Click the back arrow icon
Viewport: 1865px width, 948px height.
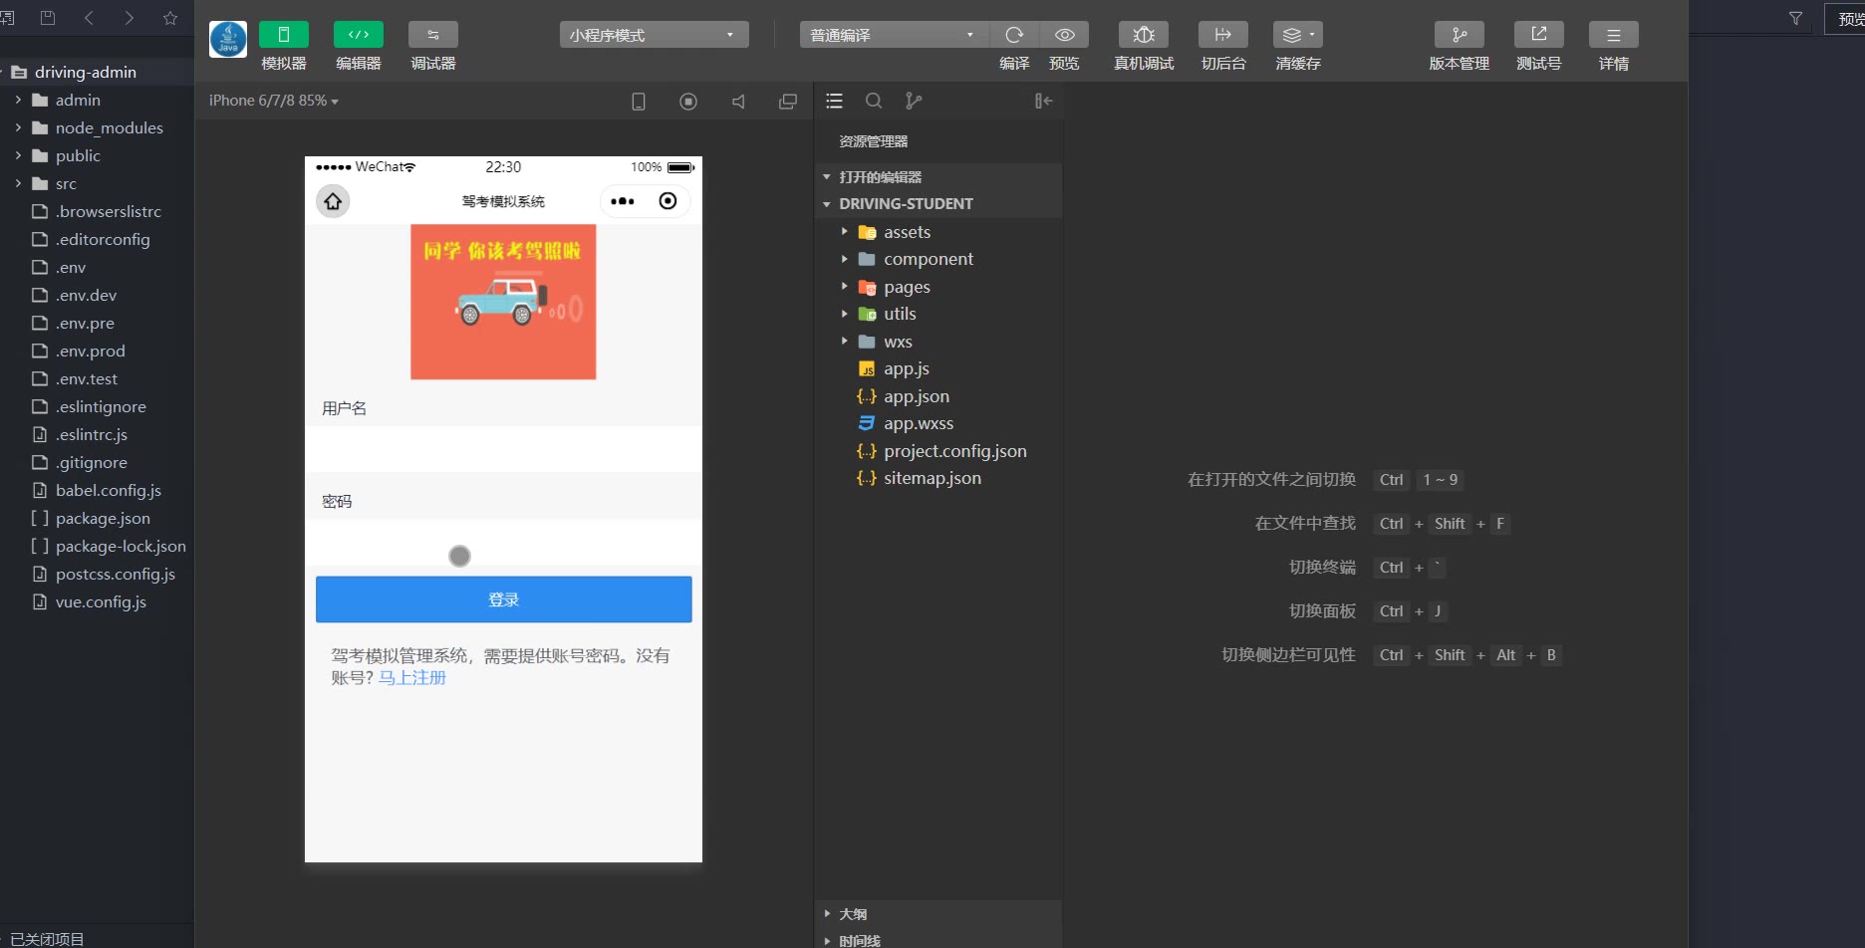89,17
